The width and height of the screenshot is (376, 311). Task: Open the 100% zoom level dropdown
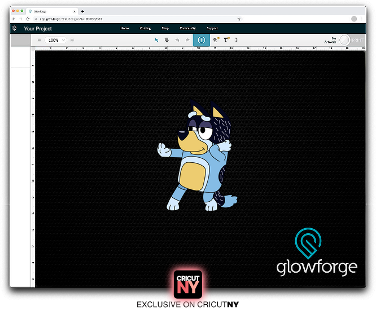[x=56, y=40]
